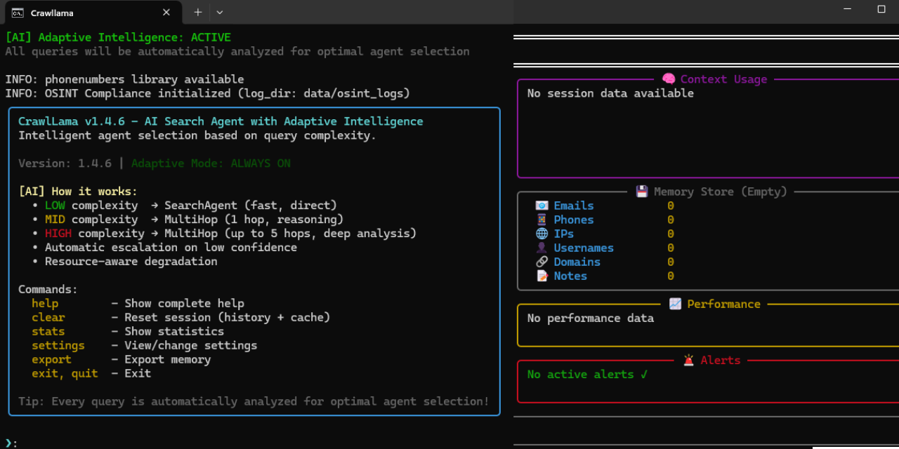Image resolution: width=899 pixels, height=449 pixels.
Task: Click the OSINT Compliance initialized log line
Action: coord(207,93)
